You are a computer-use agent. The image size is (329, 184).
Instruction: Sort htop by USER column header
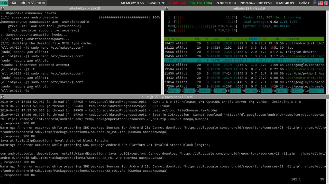[180, 39]
